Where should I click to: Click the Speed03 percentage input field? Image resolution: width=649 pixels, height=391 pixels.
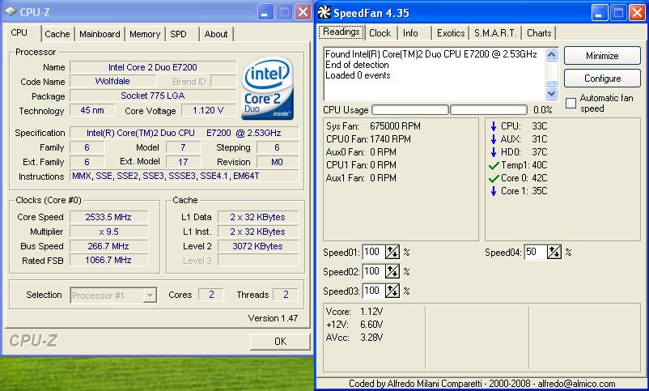tap(373, 291)
